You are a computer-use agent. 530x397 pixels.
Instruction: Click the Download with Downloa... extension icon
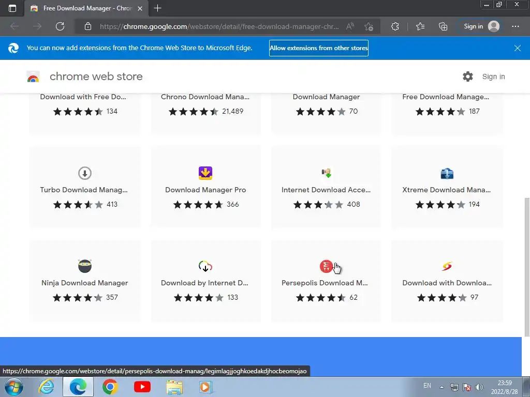(x=447, y=266)
